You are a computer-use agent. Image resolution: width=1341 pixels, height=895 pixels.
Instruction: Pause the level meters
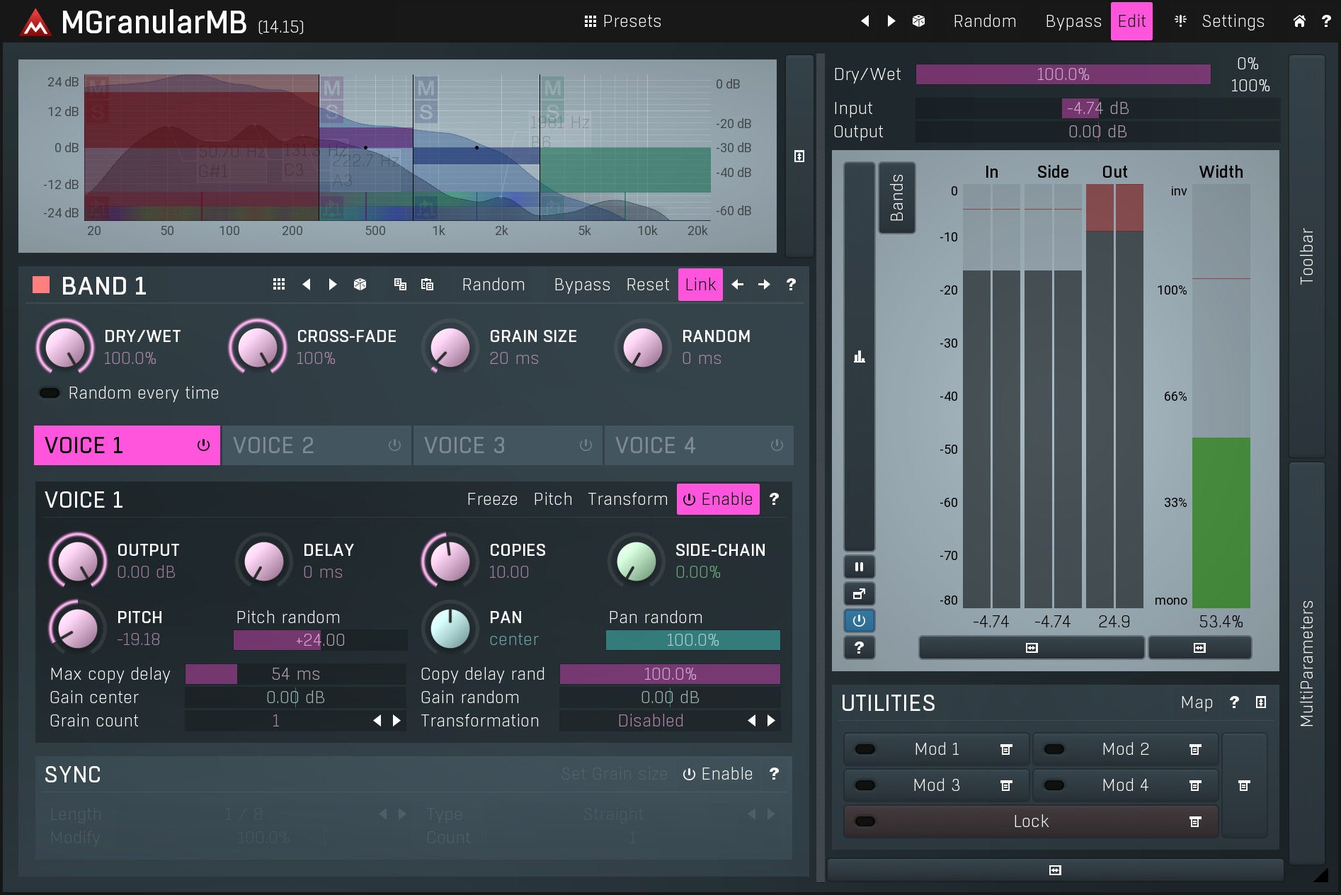coord(859,566)
